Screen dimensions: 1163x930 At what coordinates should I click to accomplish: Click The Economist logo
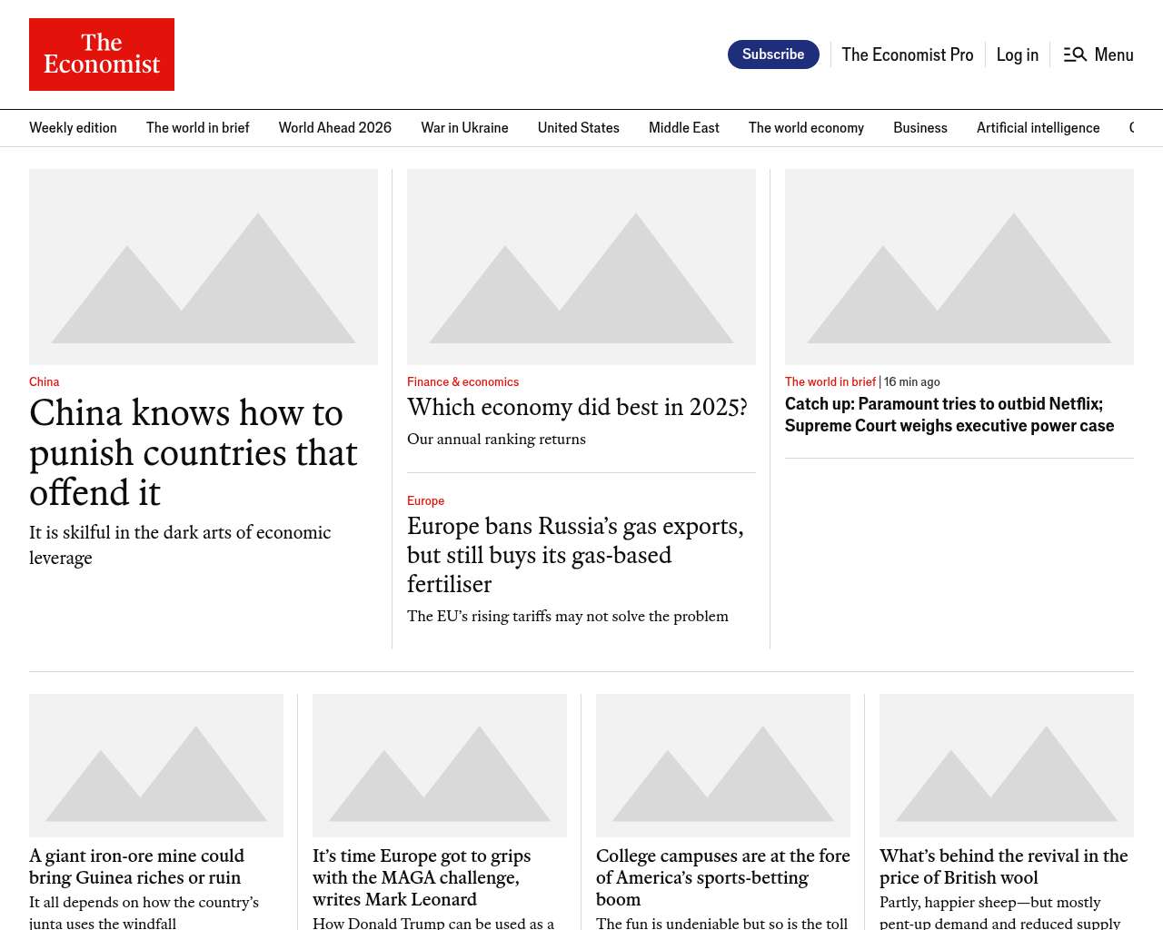(x=102, y=54)
